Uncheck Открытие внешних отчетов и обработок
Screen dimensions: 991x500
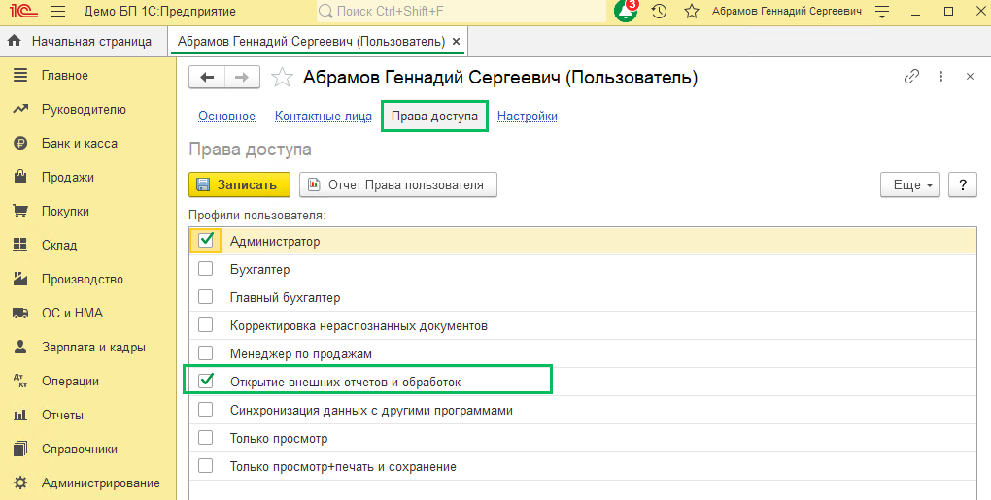(x=205, y=381)
